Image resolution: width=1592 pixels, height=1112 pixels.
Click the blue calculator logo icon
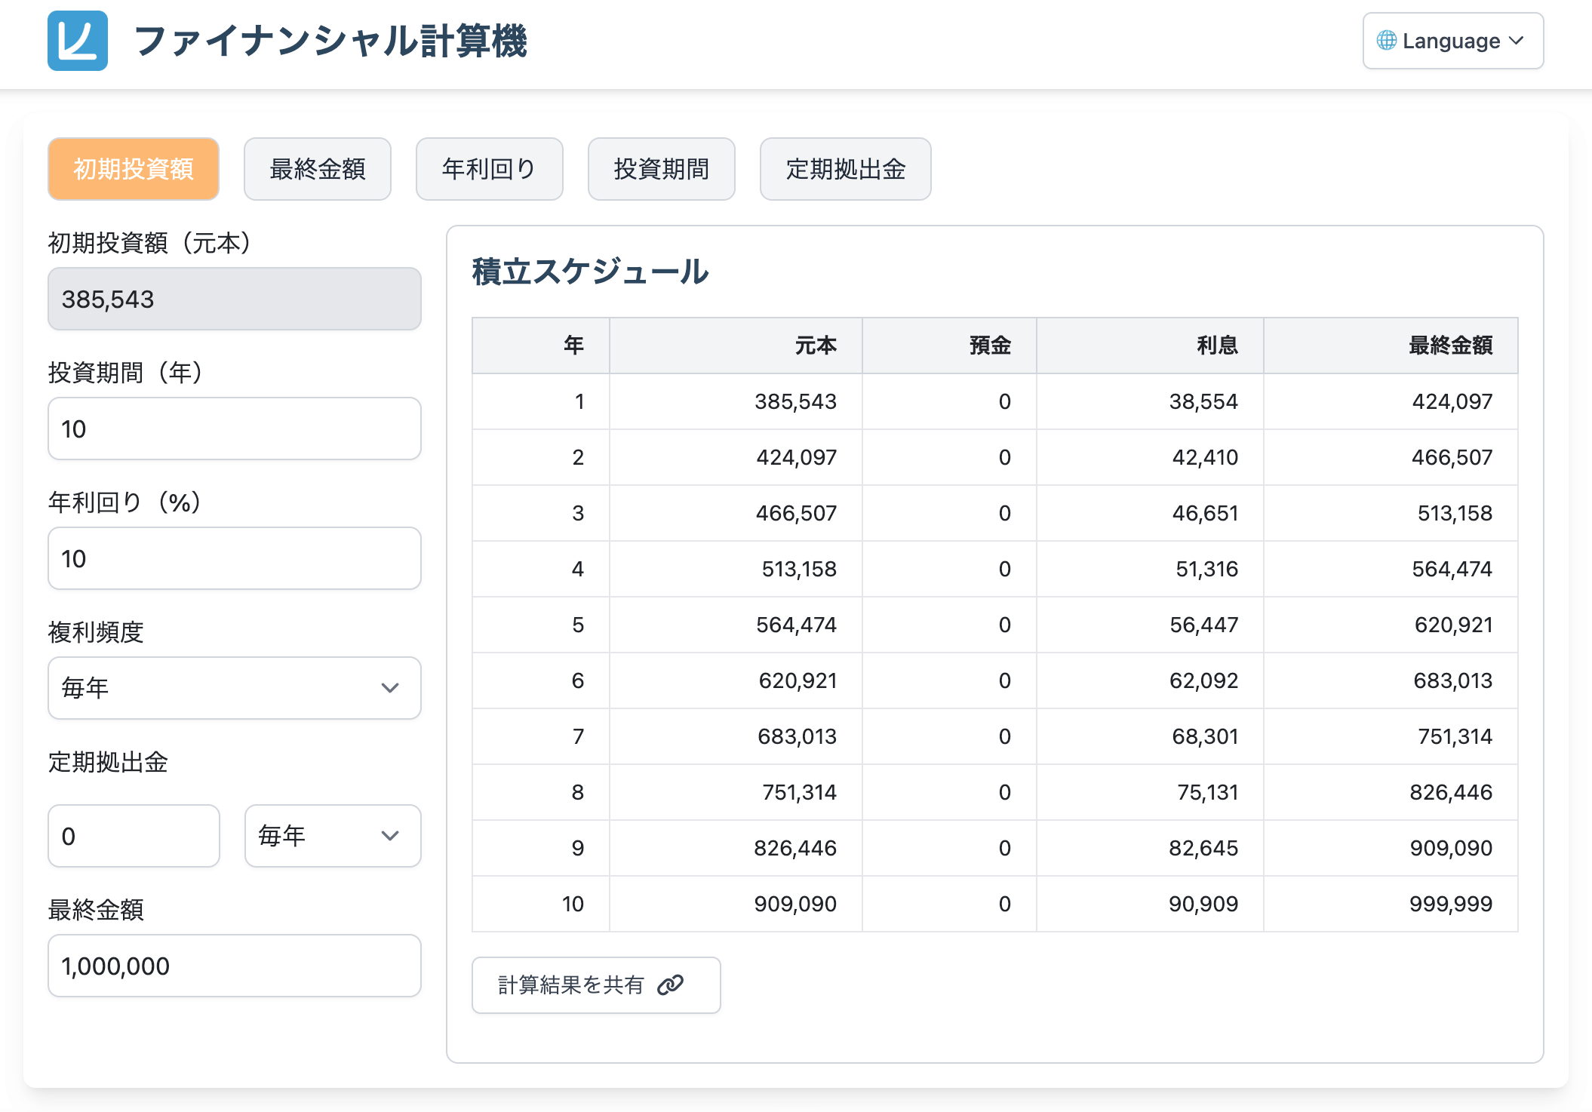point(77,41)
